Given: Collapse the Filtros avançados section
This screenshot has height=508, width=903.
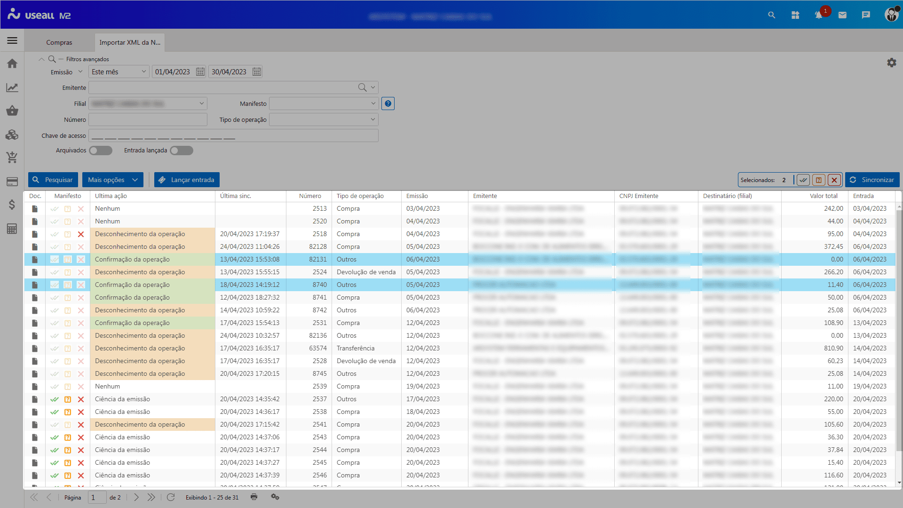Looking at the screenshot, I should click(41, 59).
